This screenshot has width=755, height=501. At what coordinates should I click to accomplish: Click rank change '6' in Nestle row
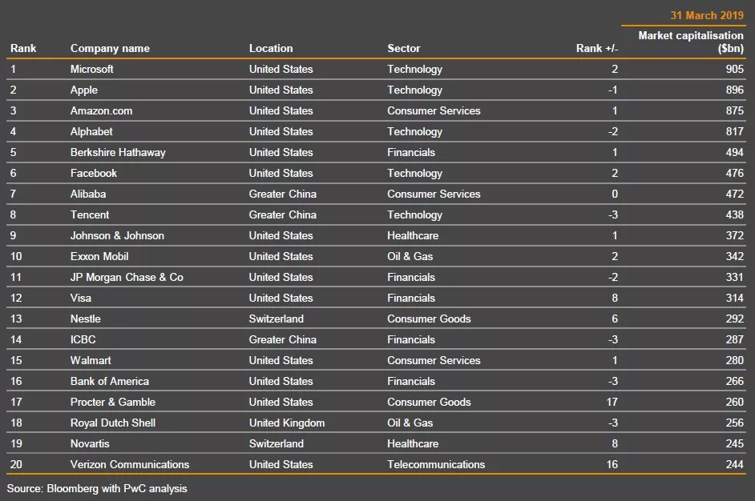pos(615,319)
